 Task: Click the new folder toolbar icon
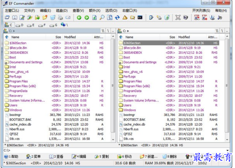pyautogui.click(x=45, y=18)
